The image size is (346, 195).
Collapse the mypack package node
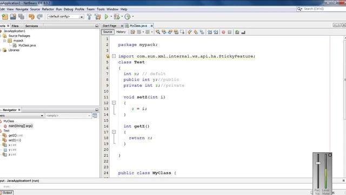(x=4, y=41)
